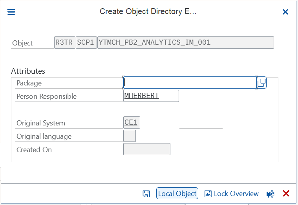
Task: Open Lock Overview
Action: 236,194
